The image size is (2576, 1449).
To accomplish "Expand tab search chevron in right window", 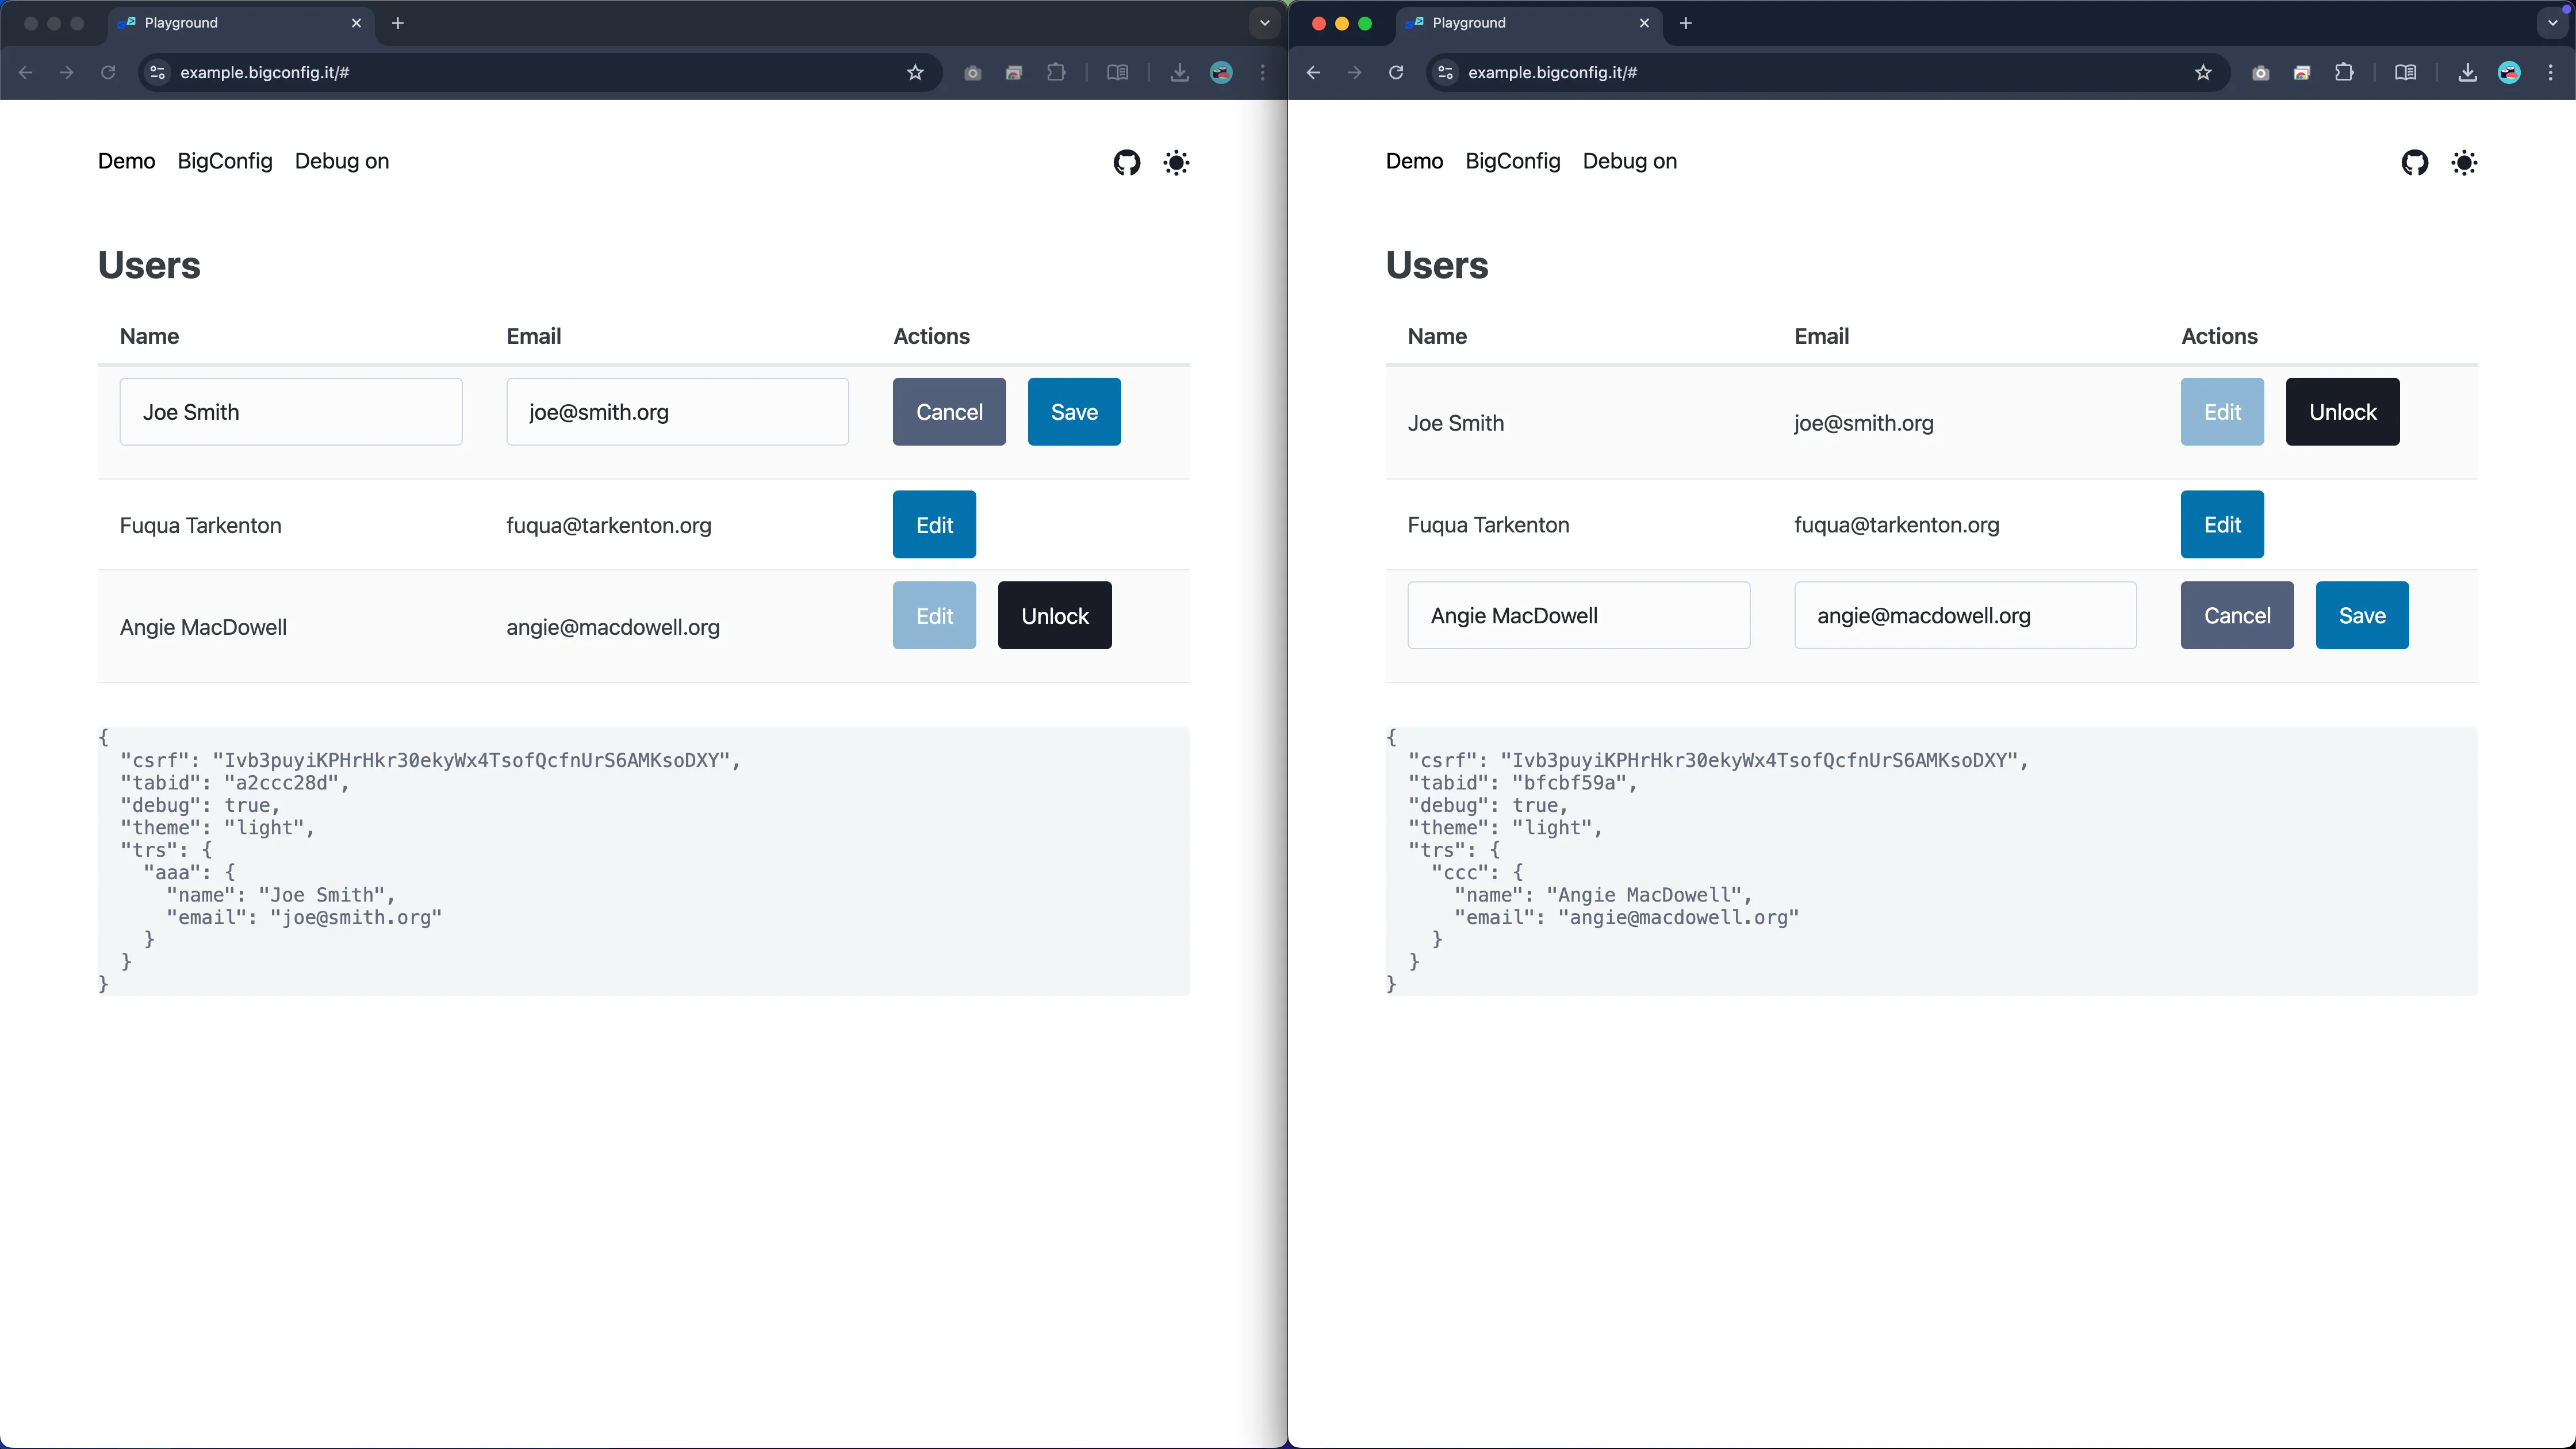I will (2552, 23).
